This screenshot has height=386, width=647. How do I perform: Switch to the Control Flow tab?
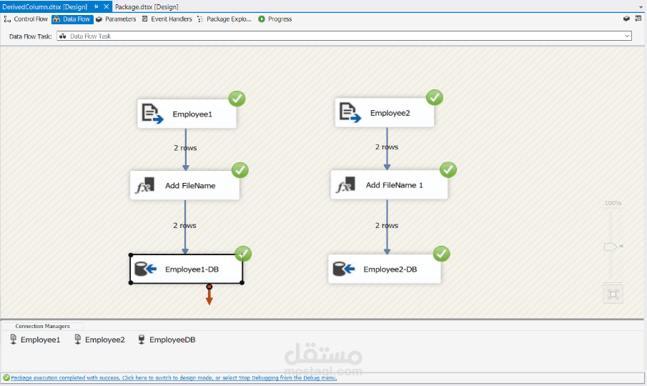(26, 19)
